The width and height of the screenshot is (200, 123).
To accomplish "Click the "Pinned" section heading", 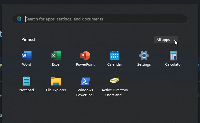I will click(28, 39).
